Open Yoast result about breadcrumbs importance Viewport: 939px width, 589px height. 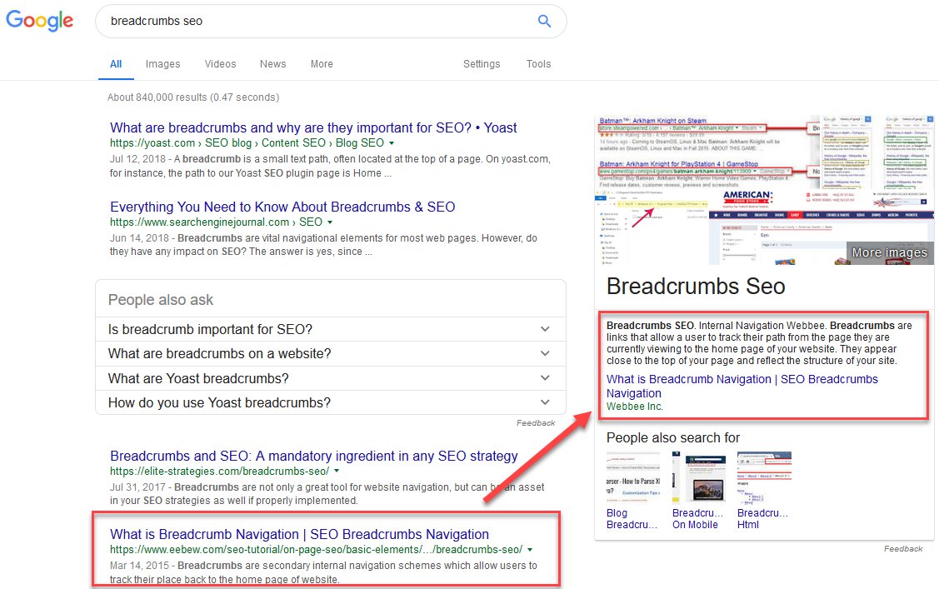coord(313,127)
